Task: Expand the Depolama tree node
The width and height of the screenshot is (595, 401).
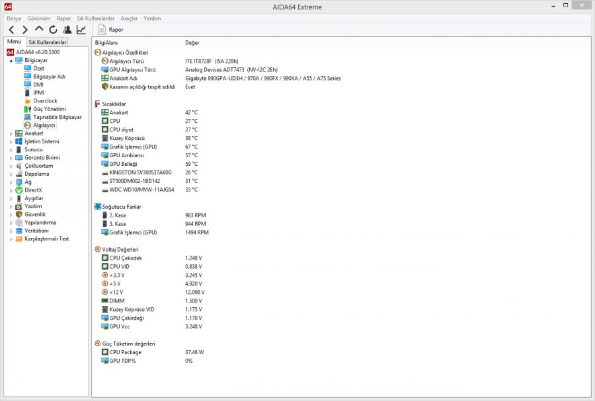Action: point(11,174)
